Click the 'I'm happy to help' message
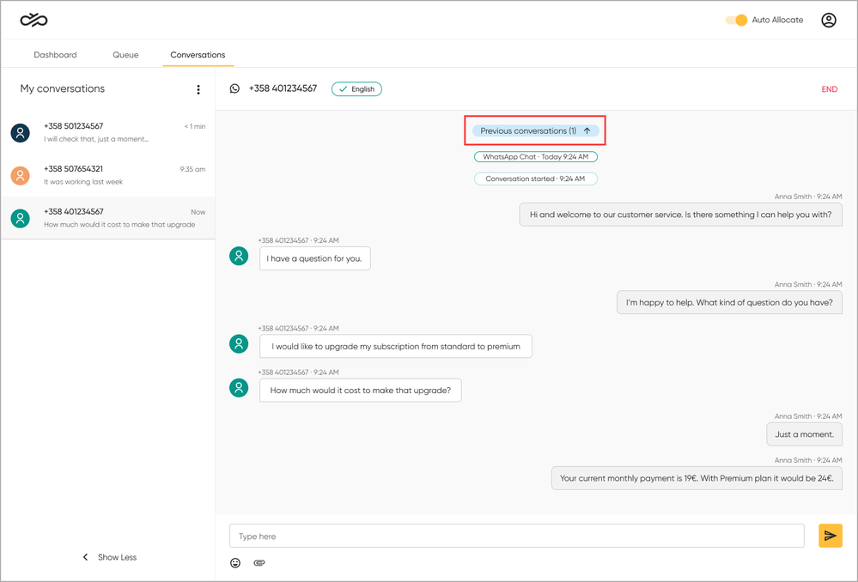Image resolution: width=858 pixels, height=582 pixels. (x=729, y=302)
